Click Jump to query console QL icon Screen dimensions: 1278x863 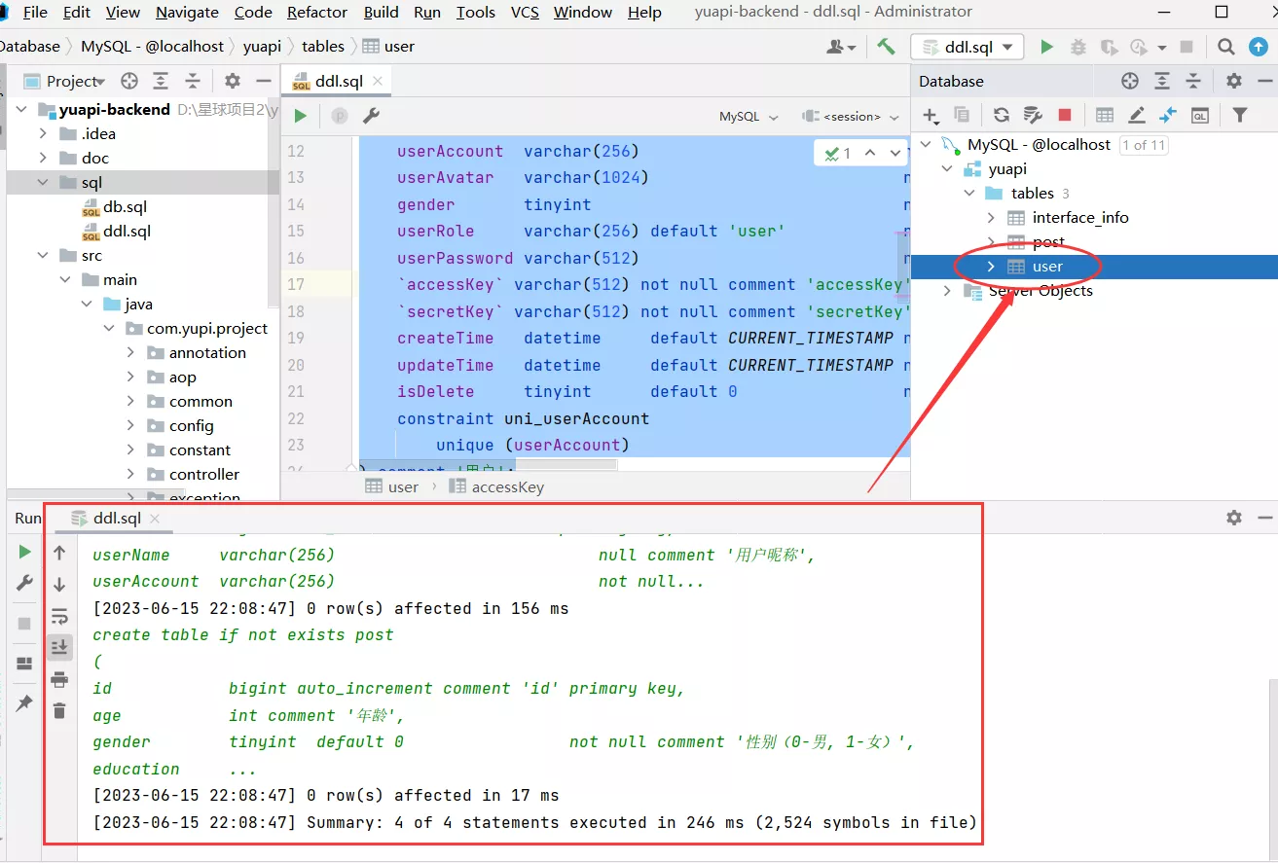tap(1200, 115)
